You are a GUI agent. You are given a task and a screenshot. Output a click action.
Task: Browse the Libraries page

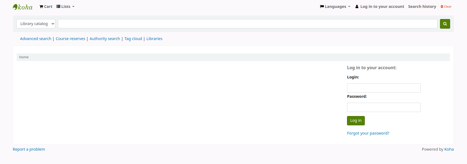(154, 39)
